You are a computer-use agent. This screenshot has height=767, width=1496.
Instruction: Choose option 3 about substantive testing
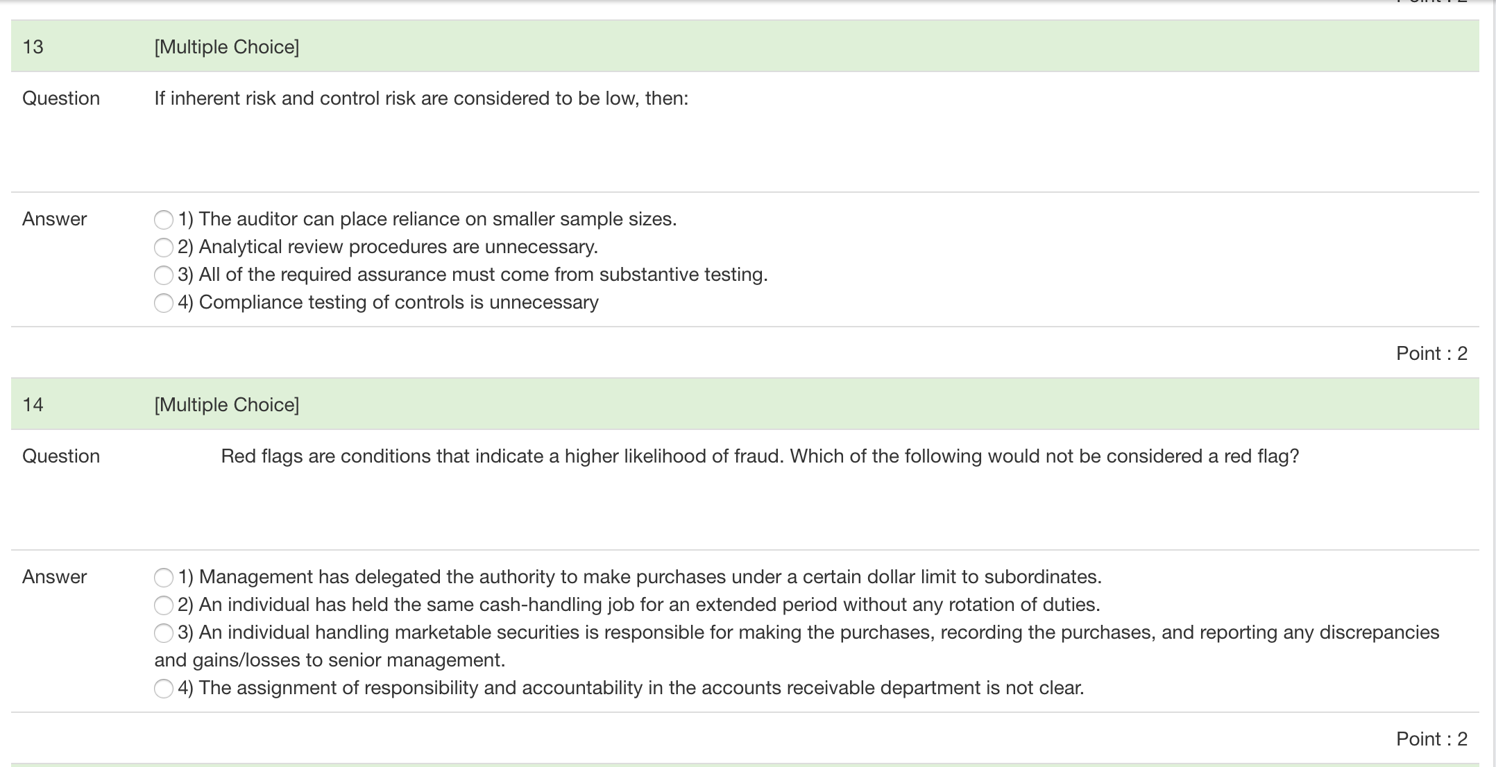point(164,275)
